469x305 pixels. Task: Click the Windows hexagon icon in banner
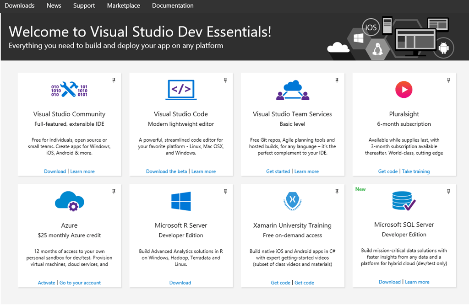click(358, 38)
